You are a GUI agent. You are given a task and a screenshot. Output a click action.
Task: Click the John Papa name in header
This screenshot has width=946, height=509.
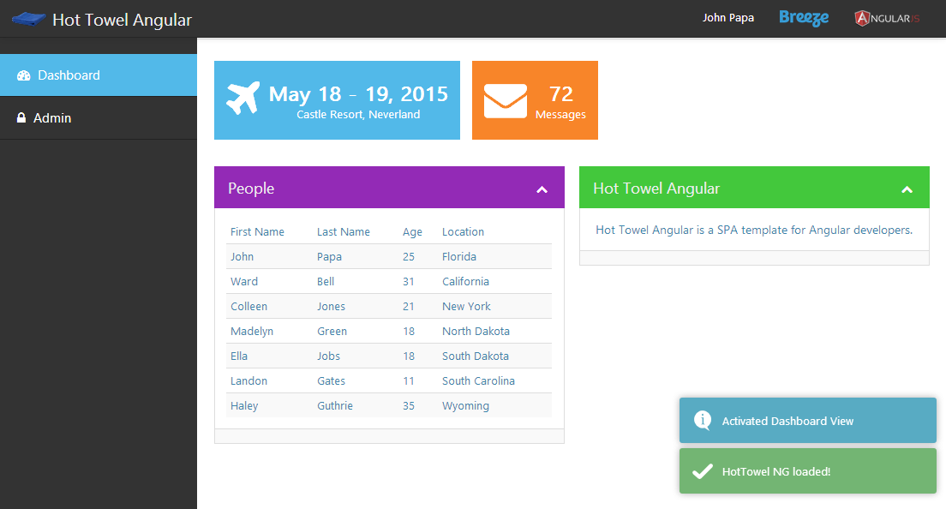pos(728,18)
